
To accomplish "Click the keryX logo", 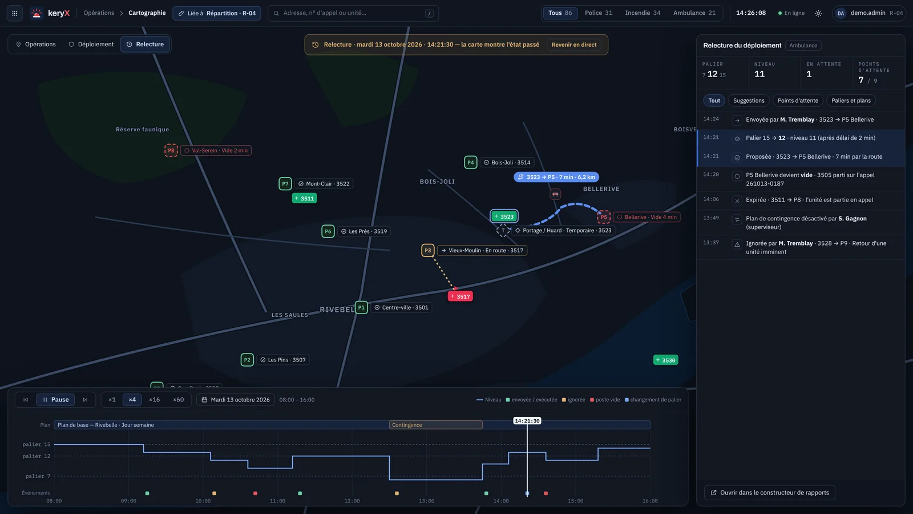I will 50,13.
